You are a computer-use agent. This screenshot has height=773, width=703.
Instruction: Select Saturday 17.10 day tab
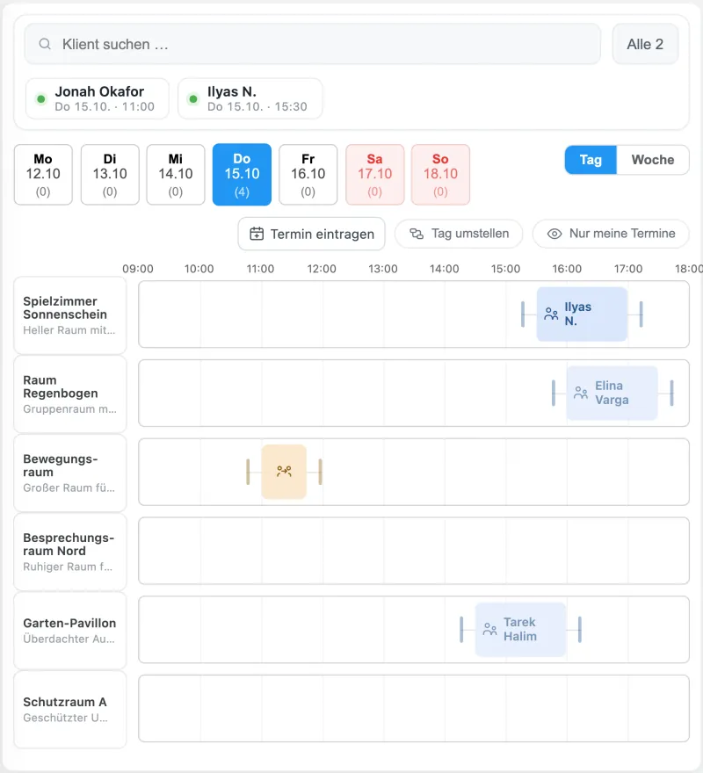point(375,175)
